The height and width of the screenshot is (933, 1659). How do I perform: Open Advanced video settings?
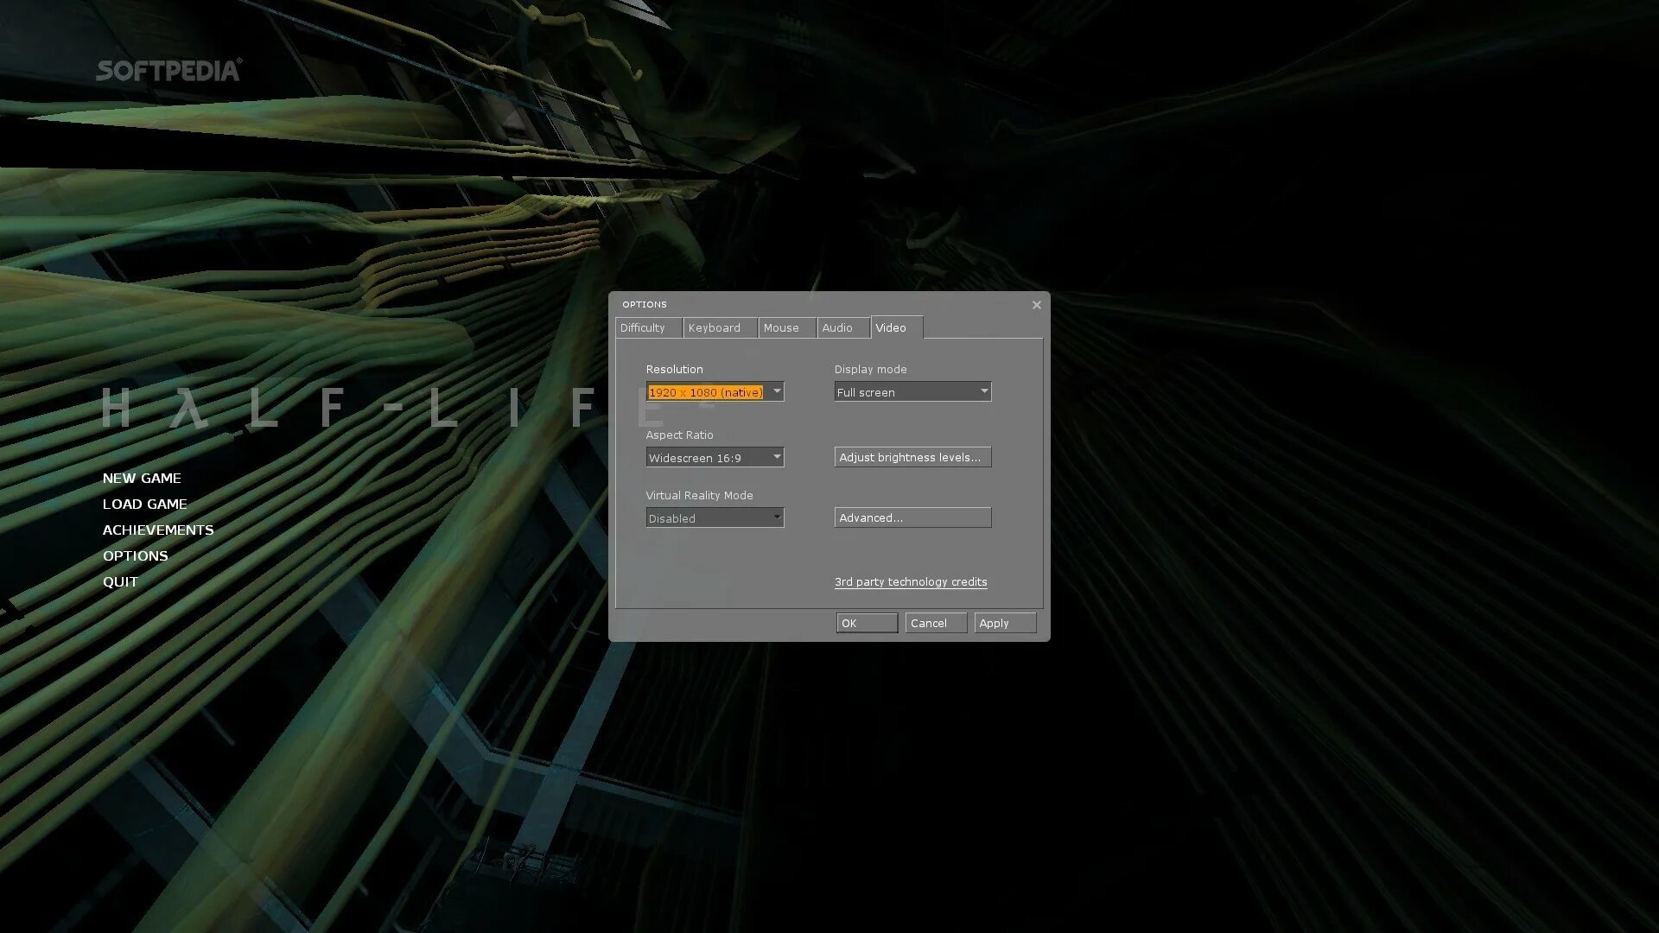click(x=912, y=518)
